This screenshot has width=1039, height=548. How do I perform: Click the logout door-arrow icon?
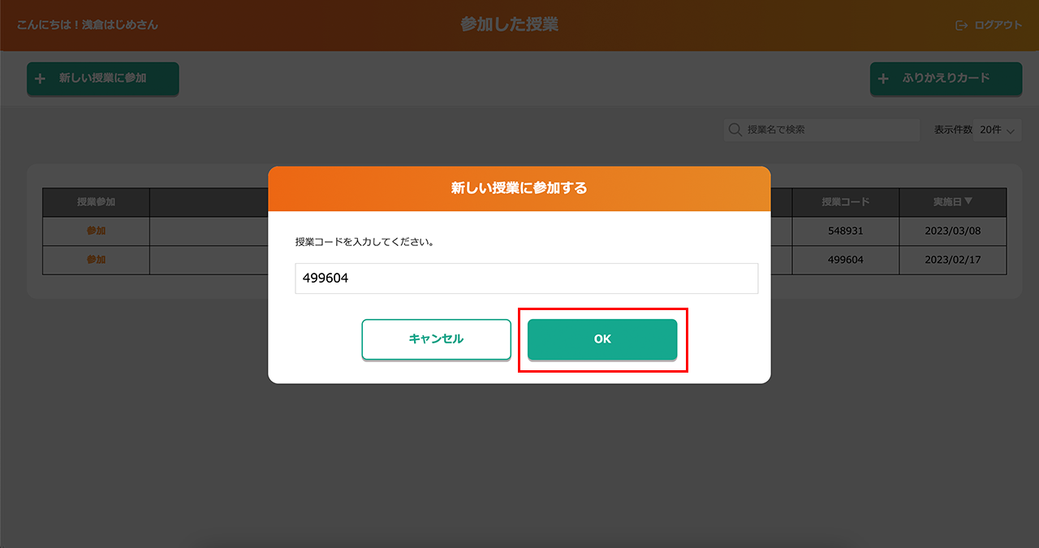point(962,25)
